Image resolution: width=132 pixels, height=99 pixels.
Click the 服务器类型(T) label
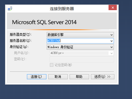[21, 34]
